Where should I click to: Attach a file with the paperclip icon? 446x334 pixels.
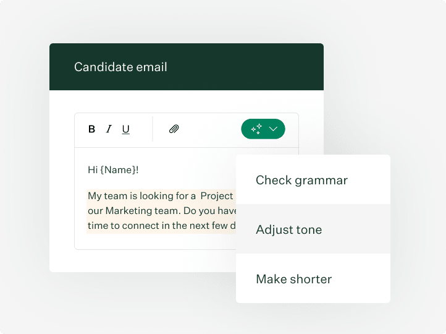174,129
